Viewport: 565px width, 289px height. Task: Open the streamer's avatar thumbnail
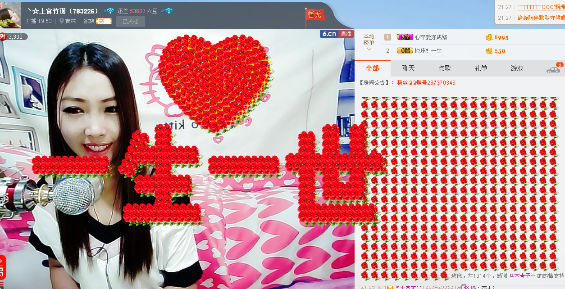pos(10,15)
